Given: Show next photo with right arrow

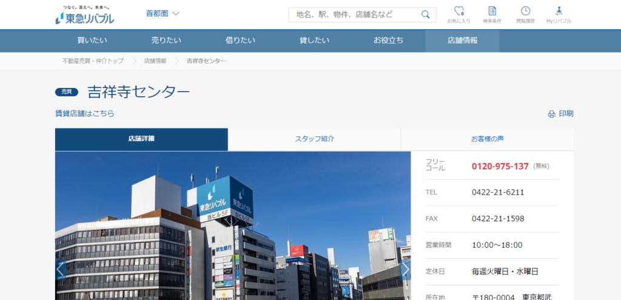Looking at the screenshot, I should 405,270.
